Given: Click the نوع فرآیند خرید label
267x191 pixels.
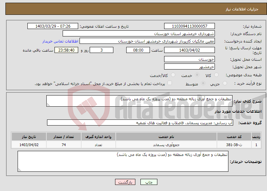Looking at the screenshot, I should click(248, 83).
